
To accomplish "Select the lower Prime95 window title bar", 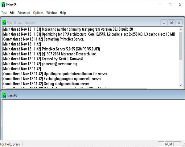I will [93, 96].
